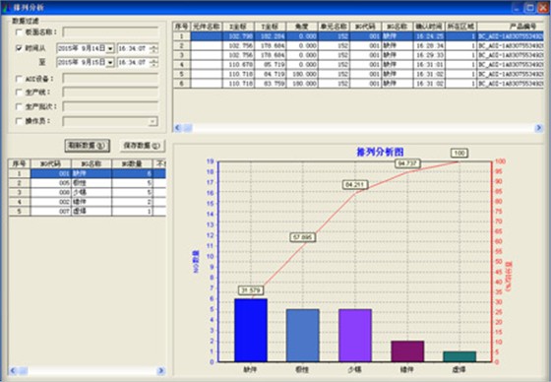Click the 确认时间 column header
Image resolution: width=551 pixels, height=382 pixels.
click(x=429, y=27)
